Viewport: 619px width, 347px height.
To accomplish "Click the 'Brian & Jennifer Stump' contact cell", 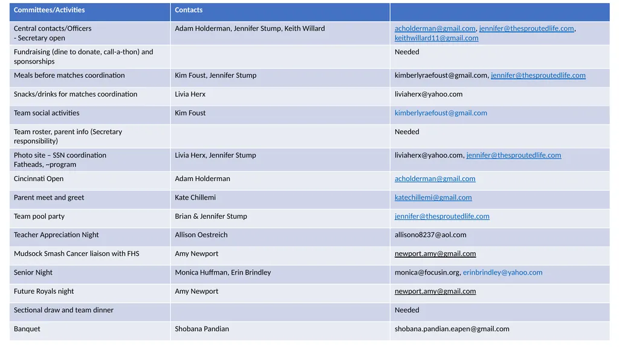I will point(280,218).
